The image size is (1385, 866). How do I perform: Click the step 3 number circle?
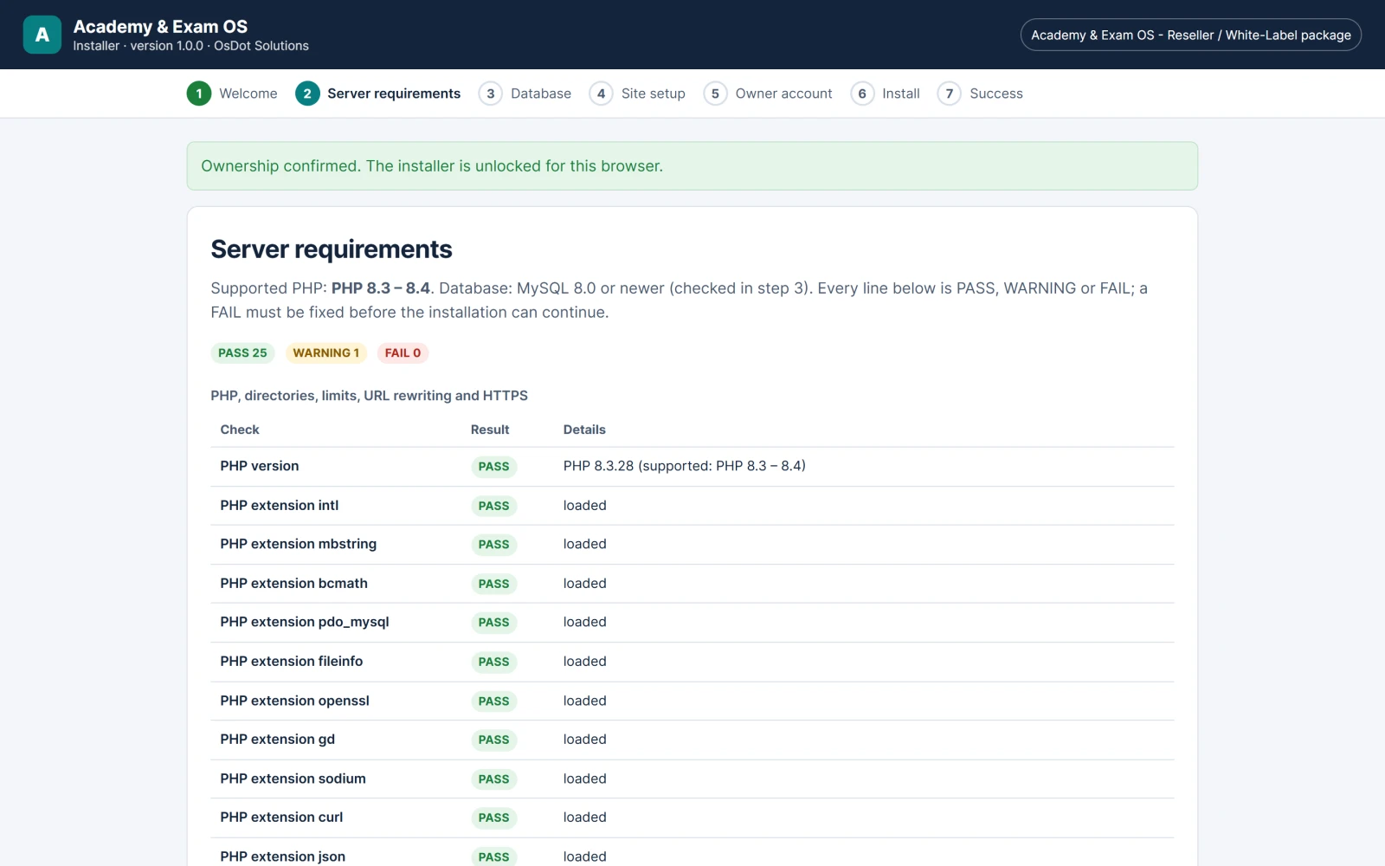pos(491,94)
